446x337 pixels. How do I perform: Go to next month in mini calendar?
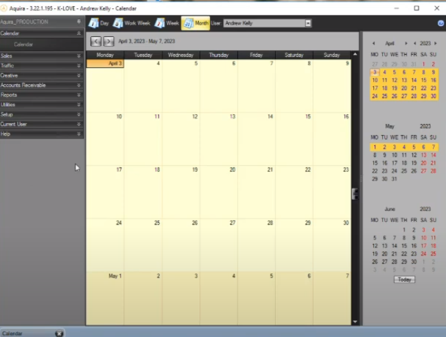[406, 43]
